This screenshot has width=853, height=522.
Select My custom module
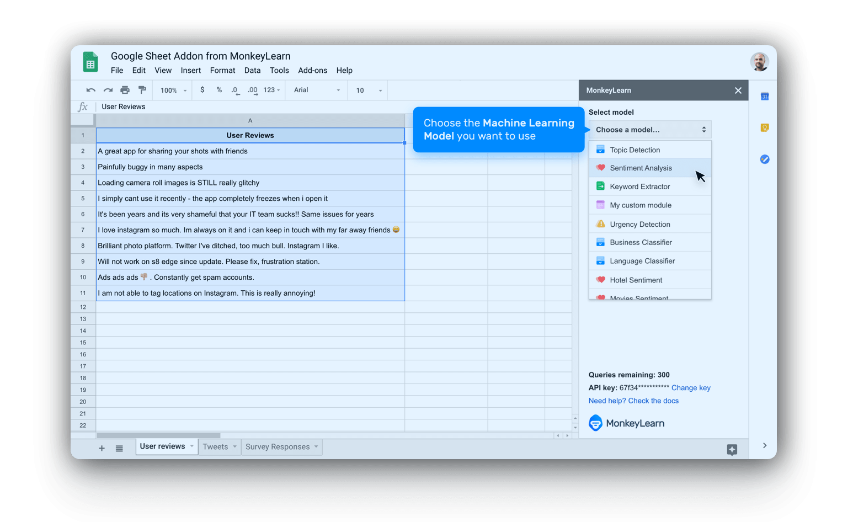point(650,205)
